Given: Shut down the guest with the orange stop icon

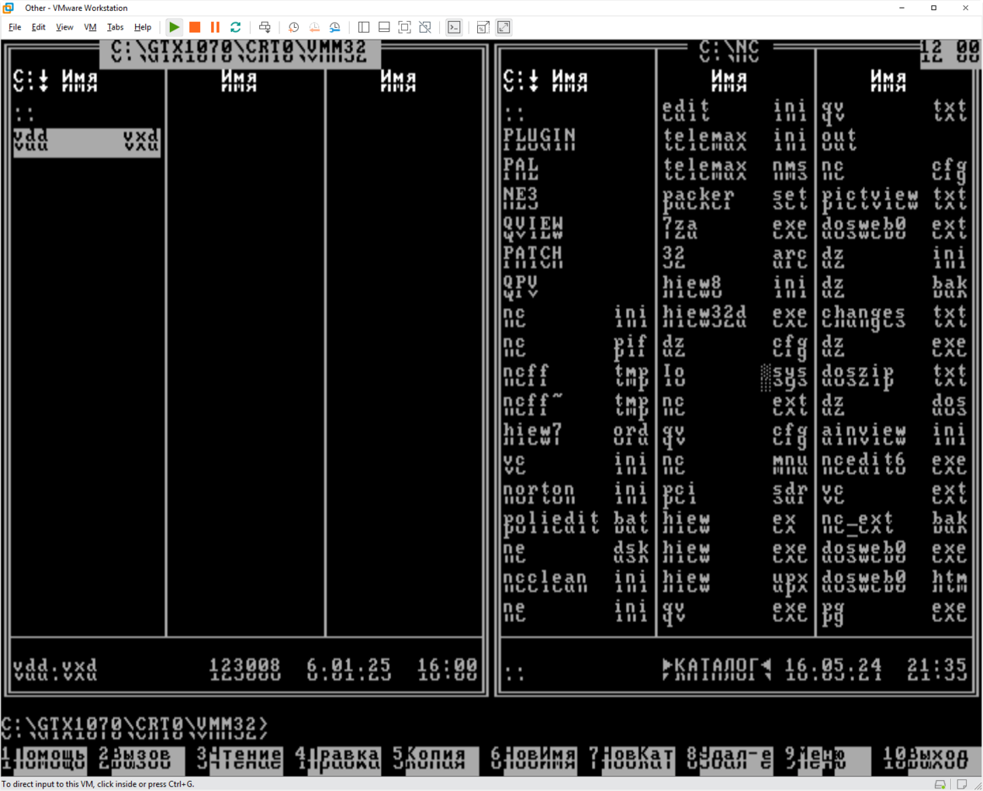Looking at the screenshot, I should tap(195, 27).
